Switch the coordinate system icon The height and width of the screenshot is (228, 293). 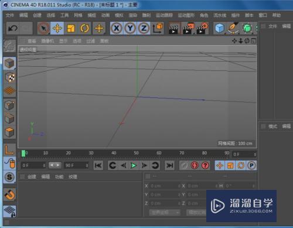[x=158, y=28]
